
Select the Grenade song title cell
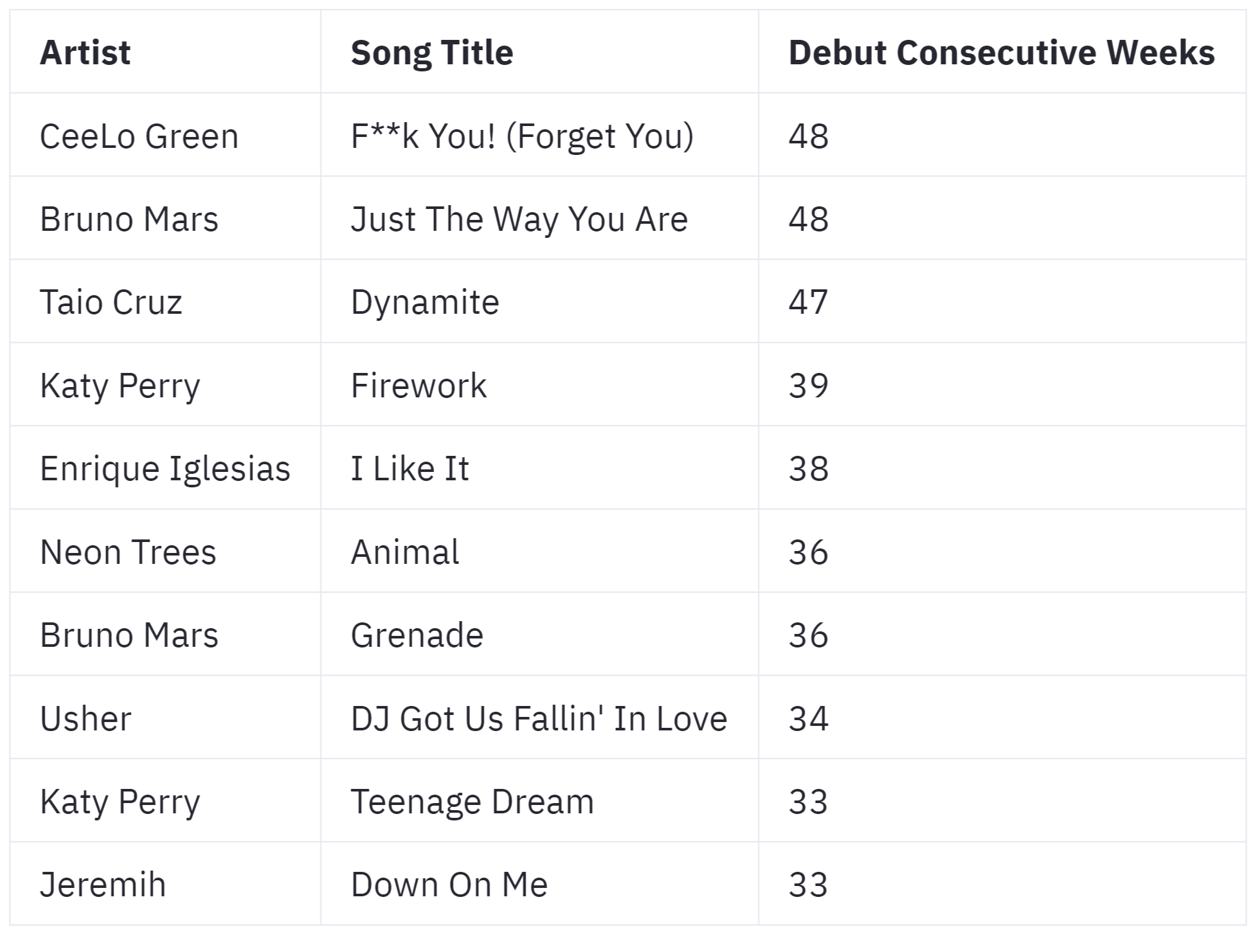[x=417, y=635]
